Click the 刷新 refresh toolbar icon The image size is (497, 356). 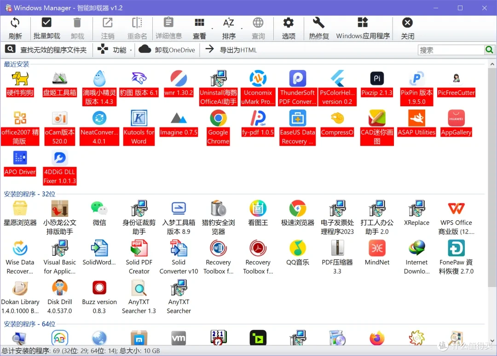(15, 28)
